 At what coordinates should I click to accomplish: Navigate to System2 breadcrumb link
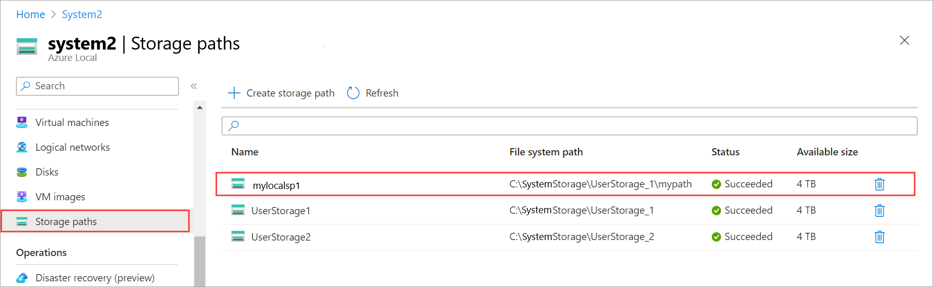coord(82,14)
